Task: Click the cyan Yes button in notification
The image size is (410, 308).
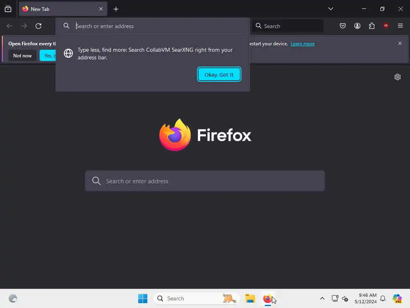Action: (48, 55)
